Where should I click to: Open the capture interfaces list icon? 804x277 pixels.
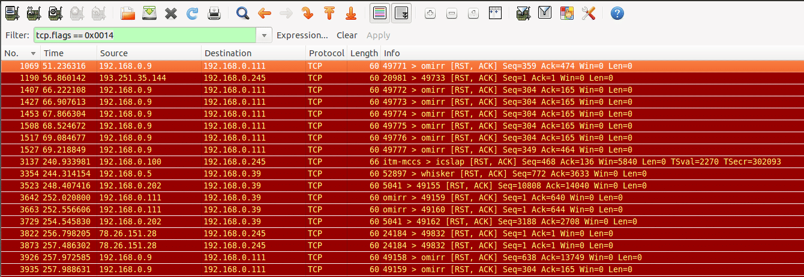12,13
